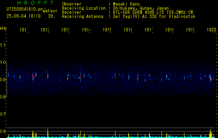
Task: Click RTL-SDR receiver description line
Action: [153, 12]
